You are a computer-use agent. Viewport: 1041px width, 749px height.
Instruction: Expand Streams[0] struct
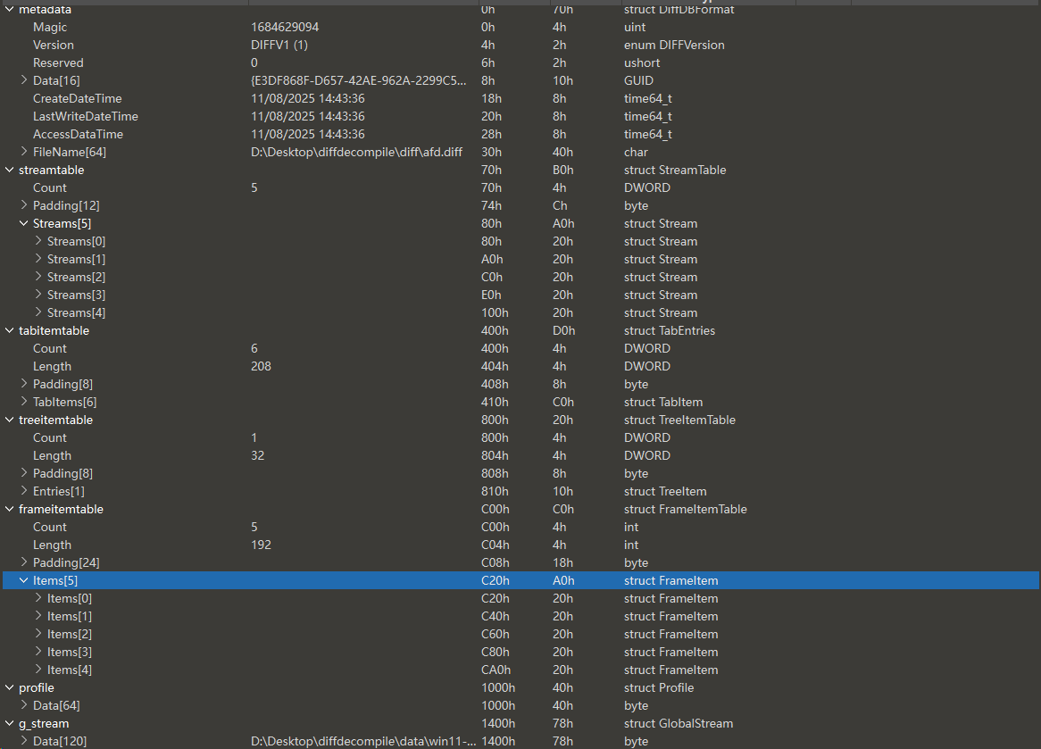[38, 241]
